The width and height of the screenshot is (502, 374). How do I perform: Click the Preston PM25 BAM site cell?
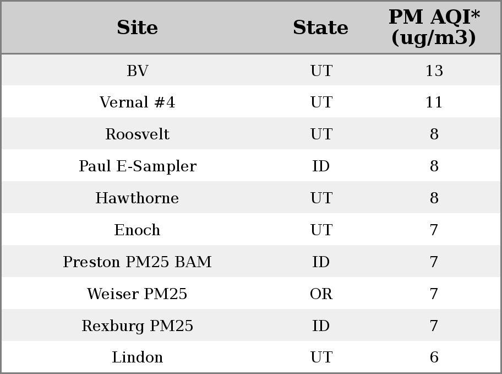(x=138, y=262)
